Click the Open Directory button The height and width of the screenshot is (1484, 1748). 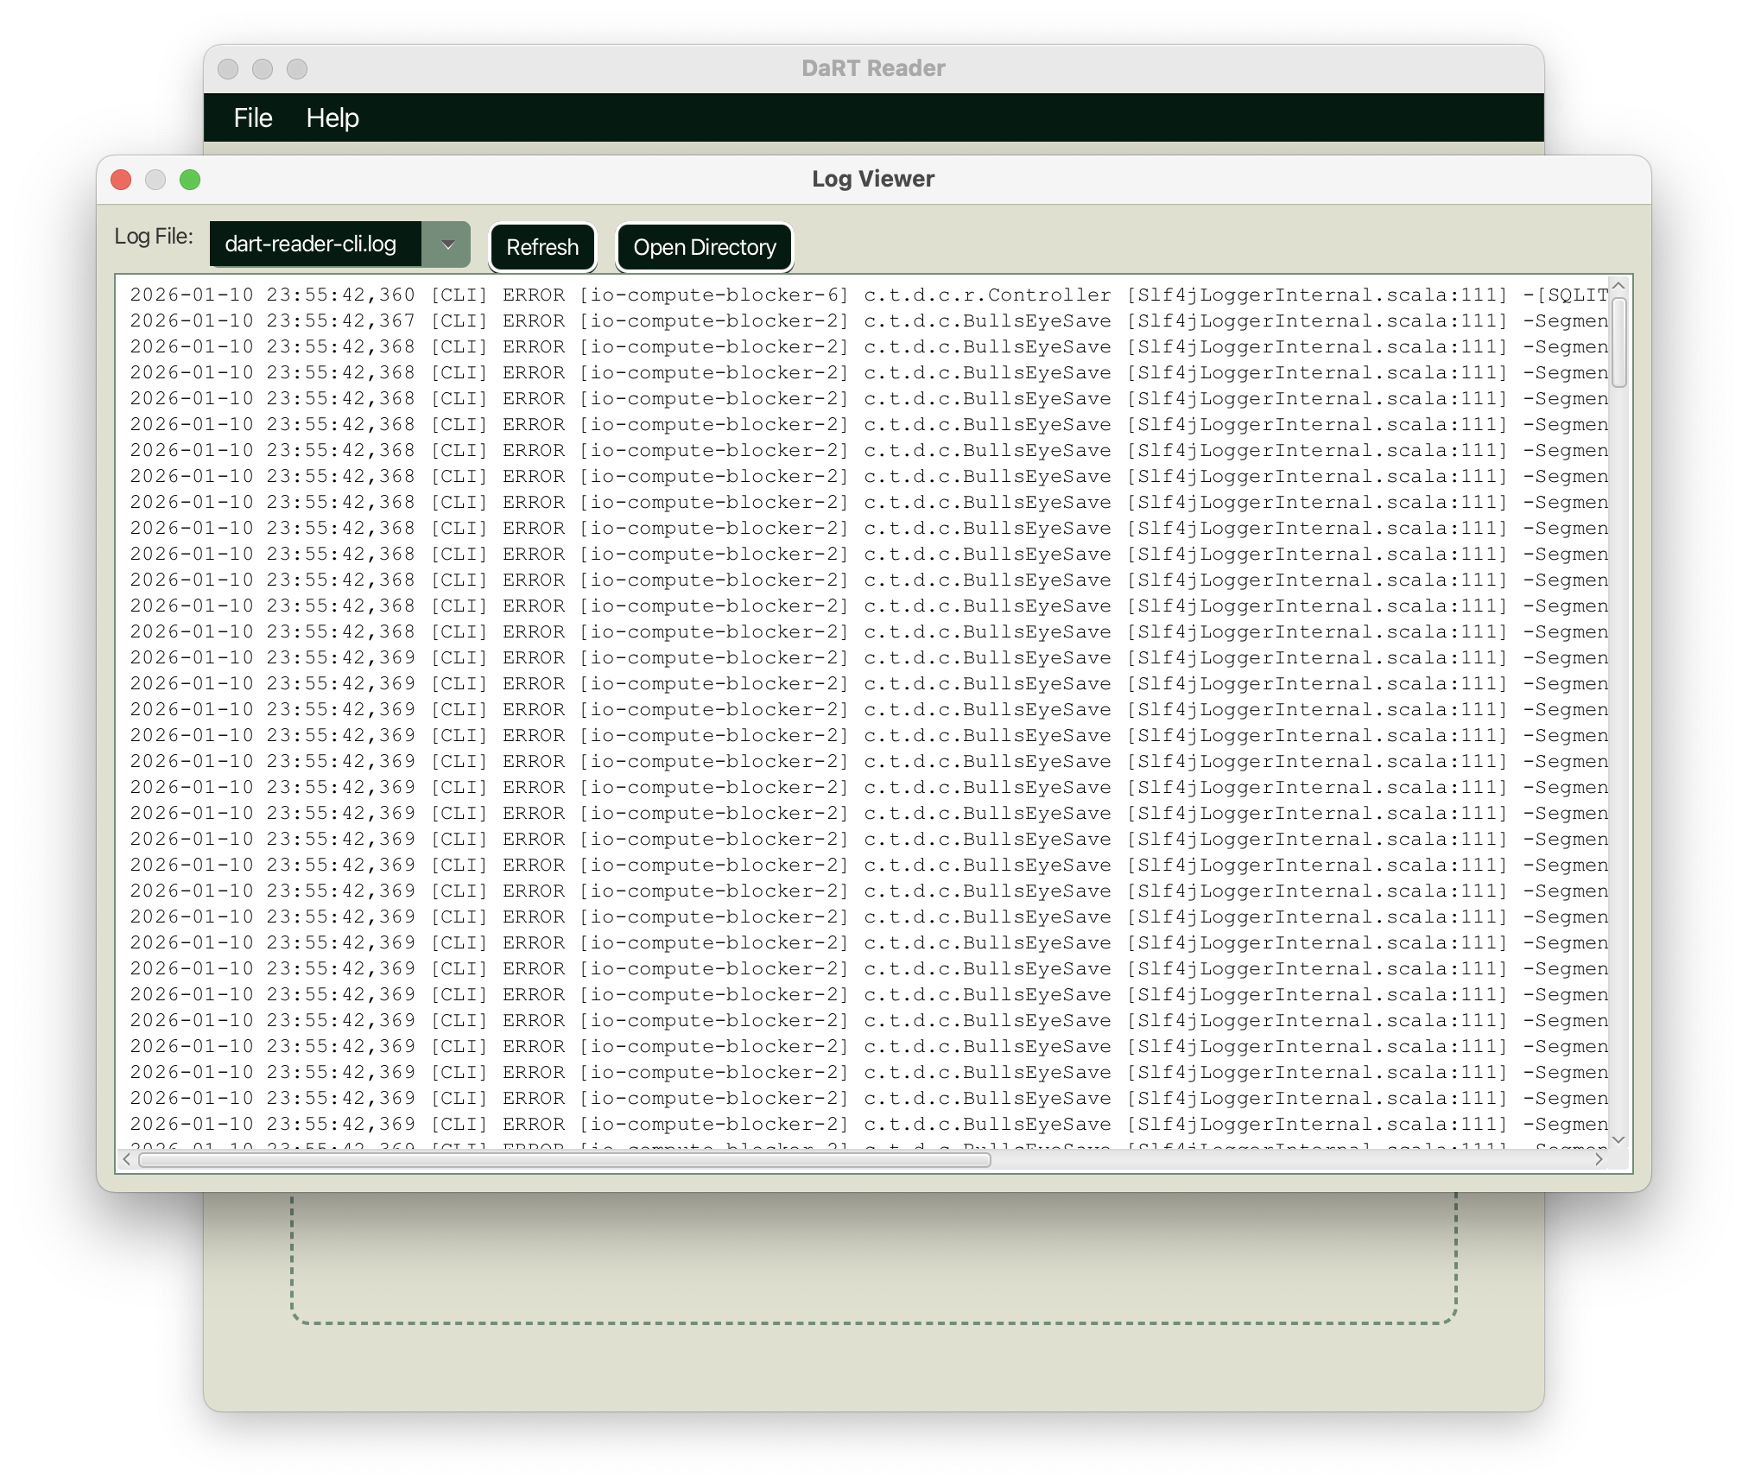tap(704, 247)
